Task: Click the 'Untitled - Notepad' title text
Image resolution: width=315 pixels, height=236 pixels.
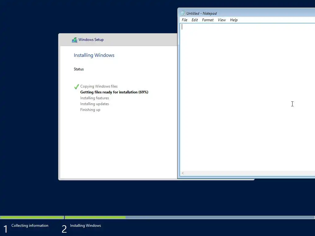Action: pyautogui.click(x=201, y=14)
